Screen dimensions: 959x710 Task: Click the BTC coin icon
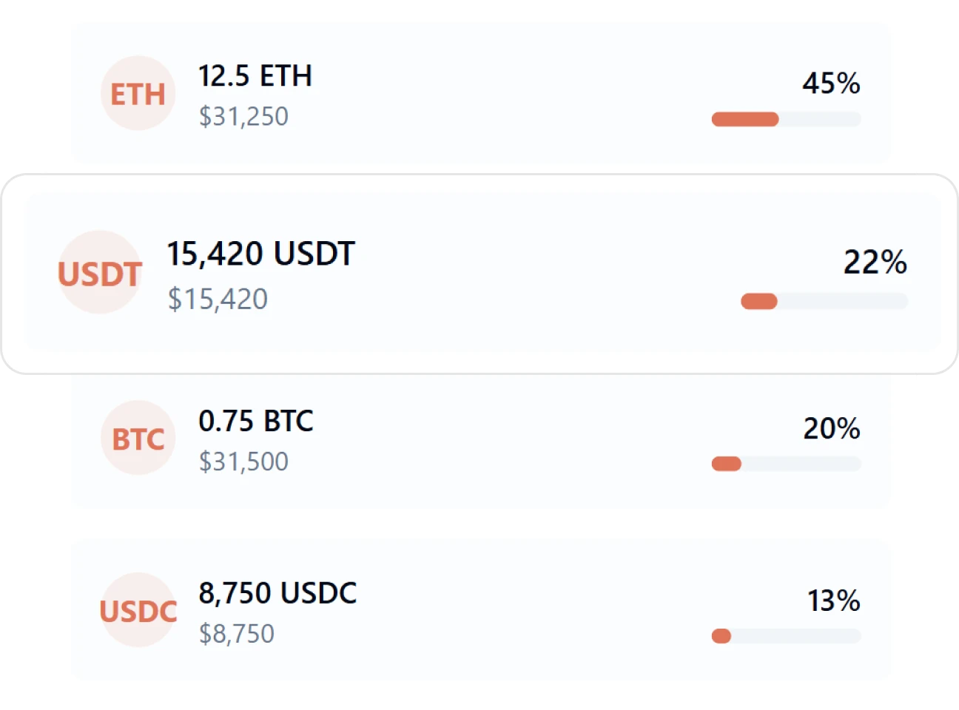click(x=138, y=437)
